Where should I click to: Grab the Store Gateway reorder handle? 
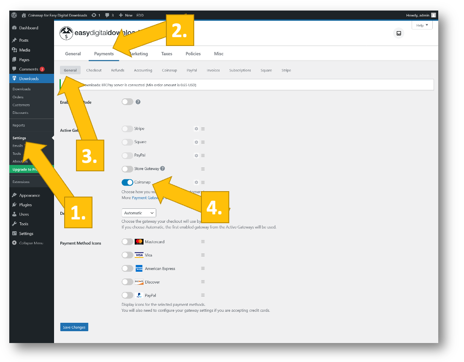pos(203,169)
